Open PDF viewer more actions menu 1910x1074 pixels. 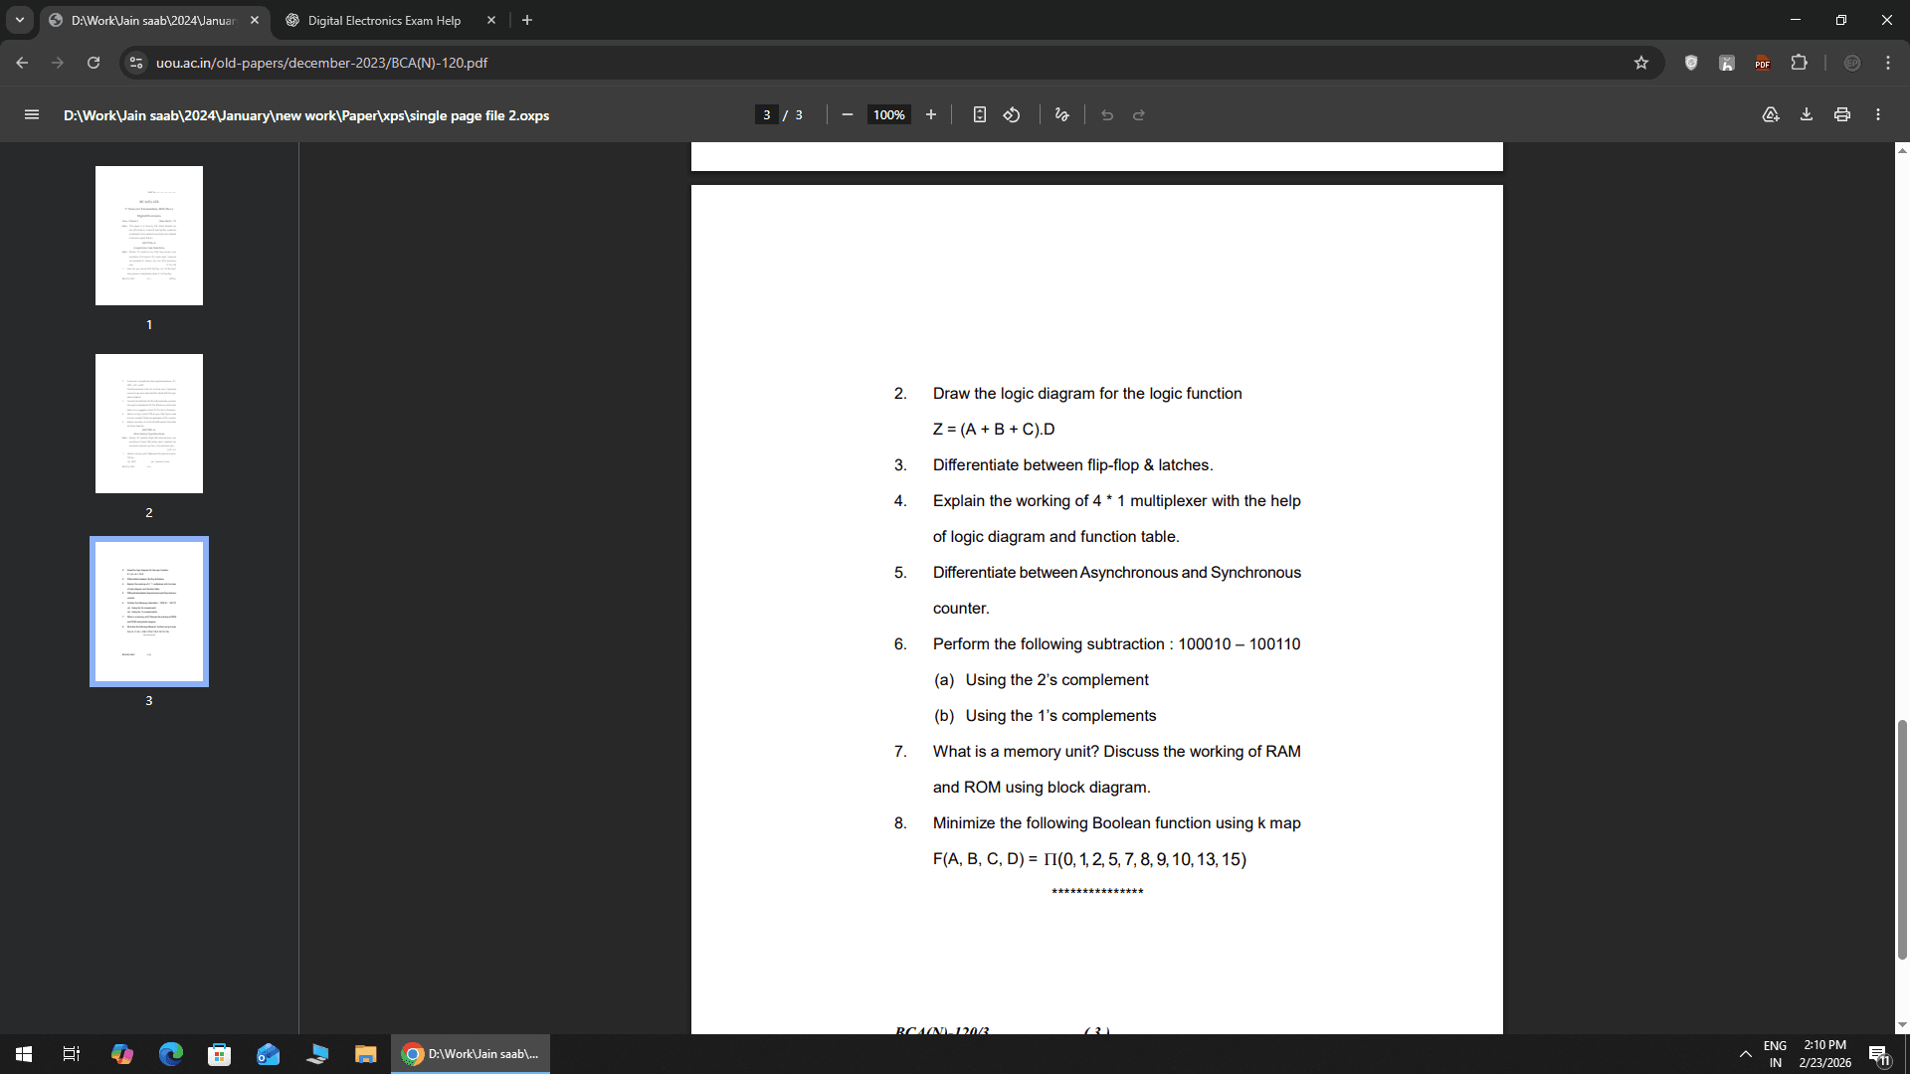(1878, 115)
